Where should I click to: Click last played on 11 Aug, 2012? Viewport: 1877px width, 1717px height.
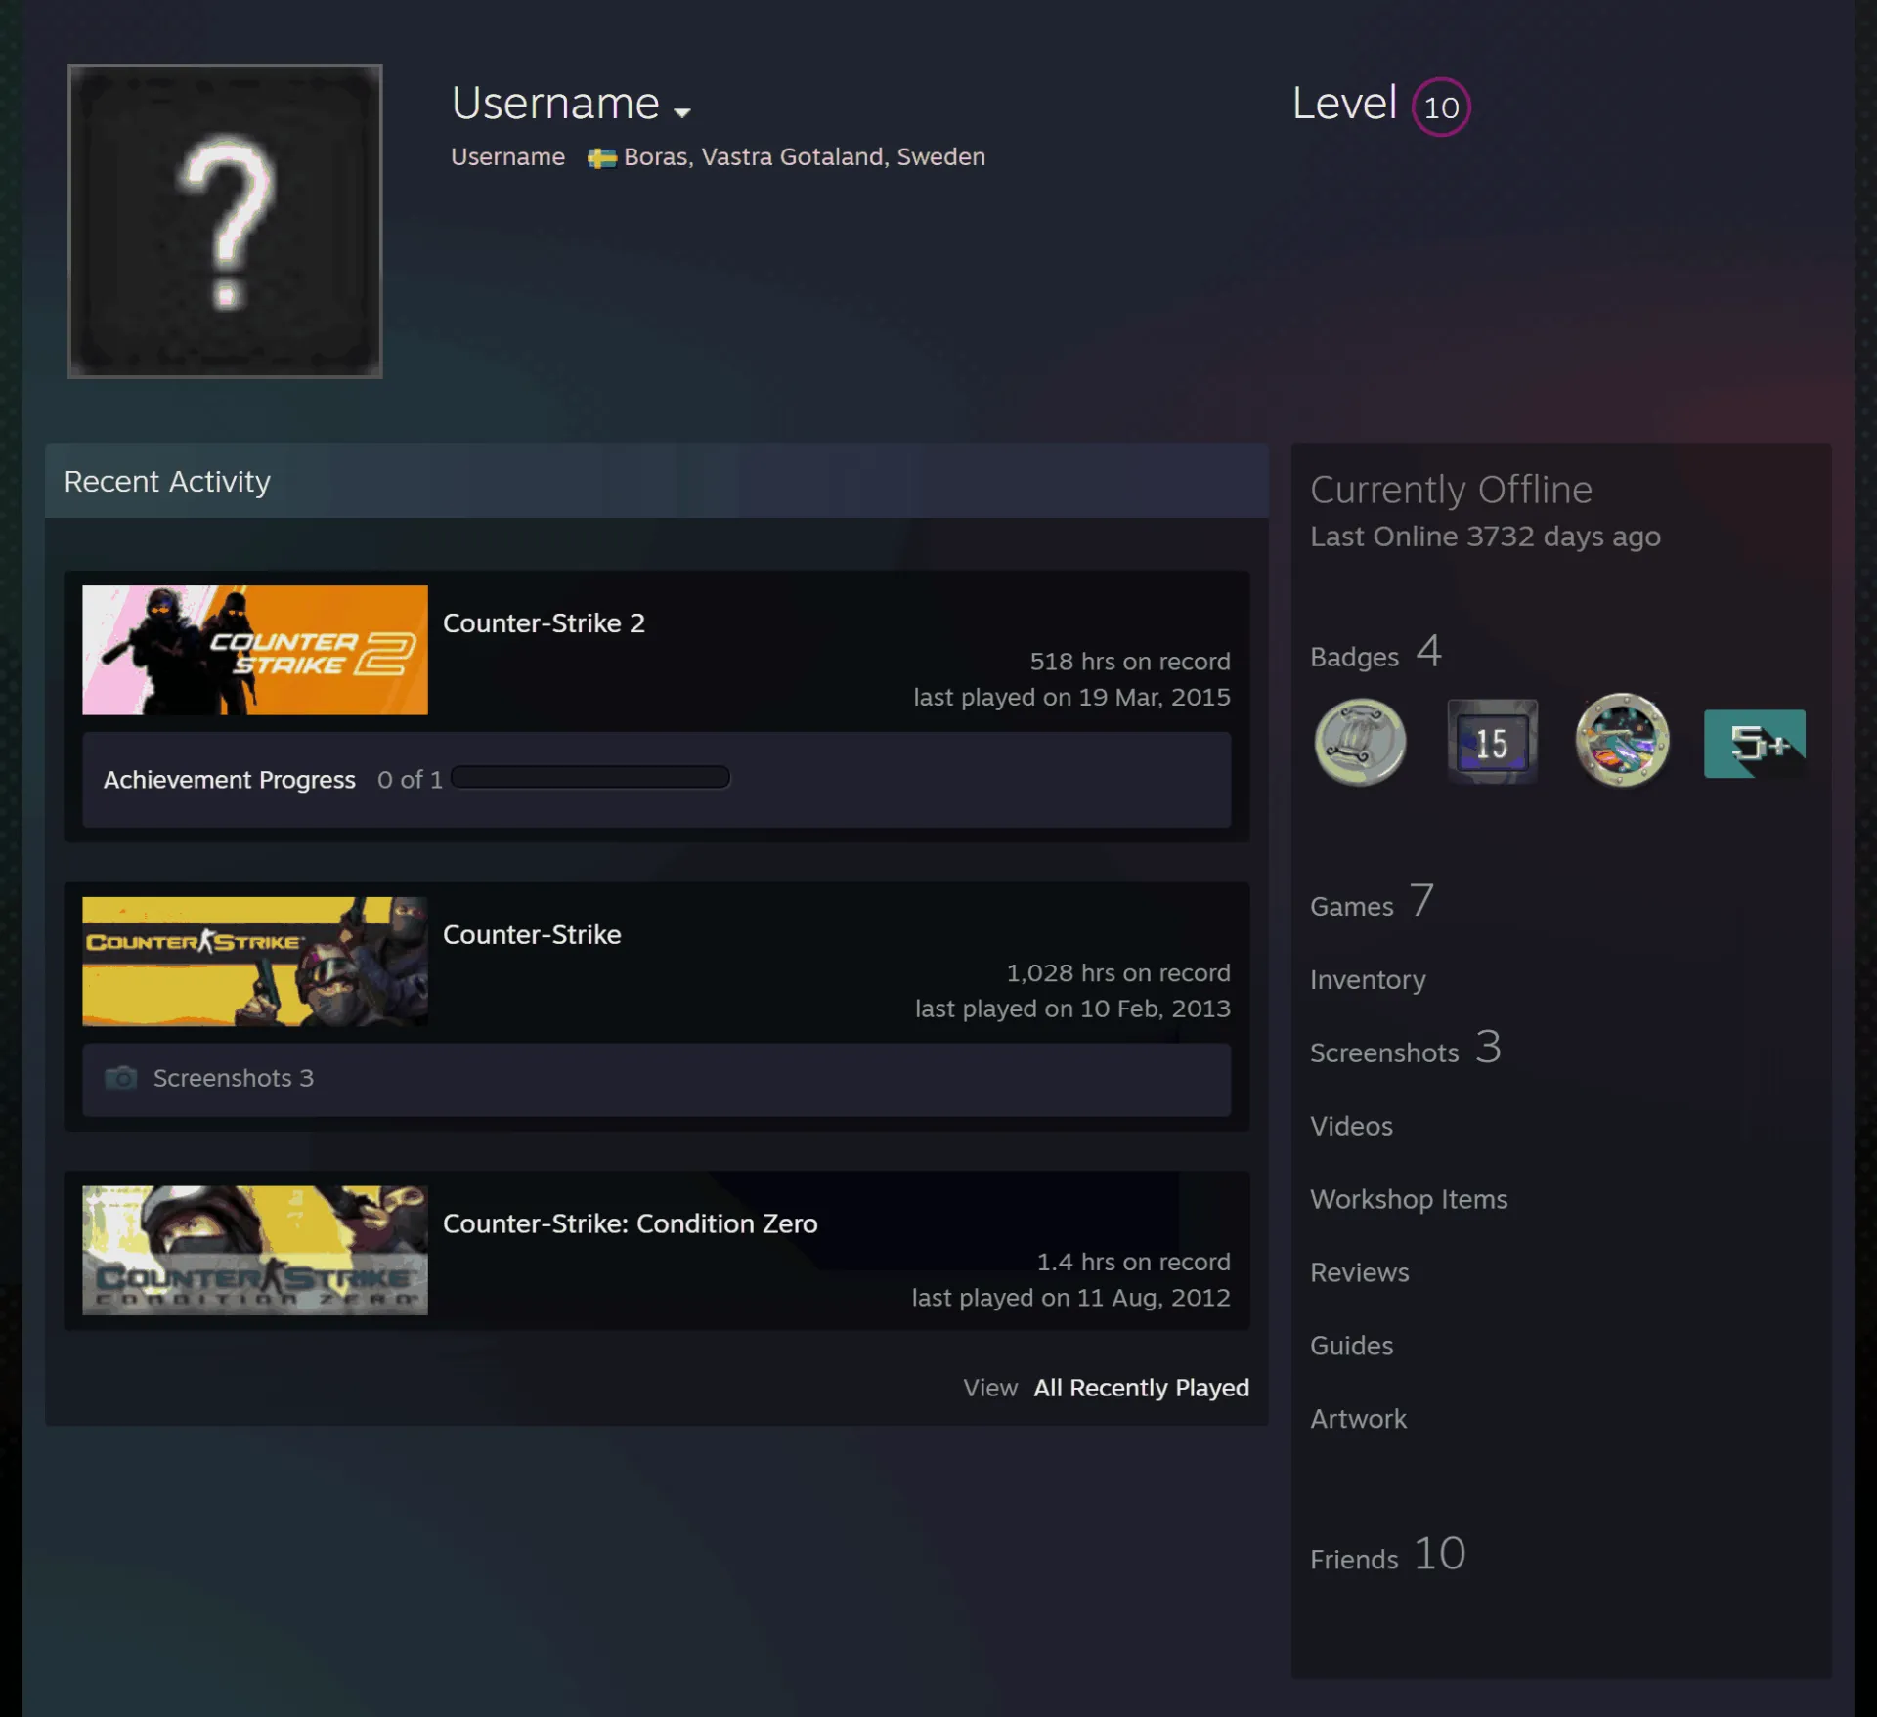tap(1070, 1298)
